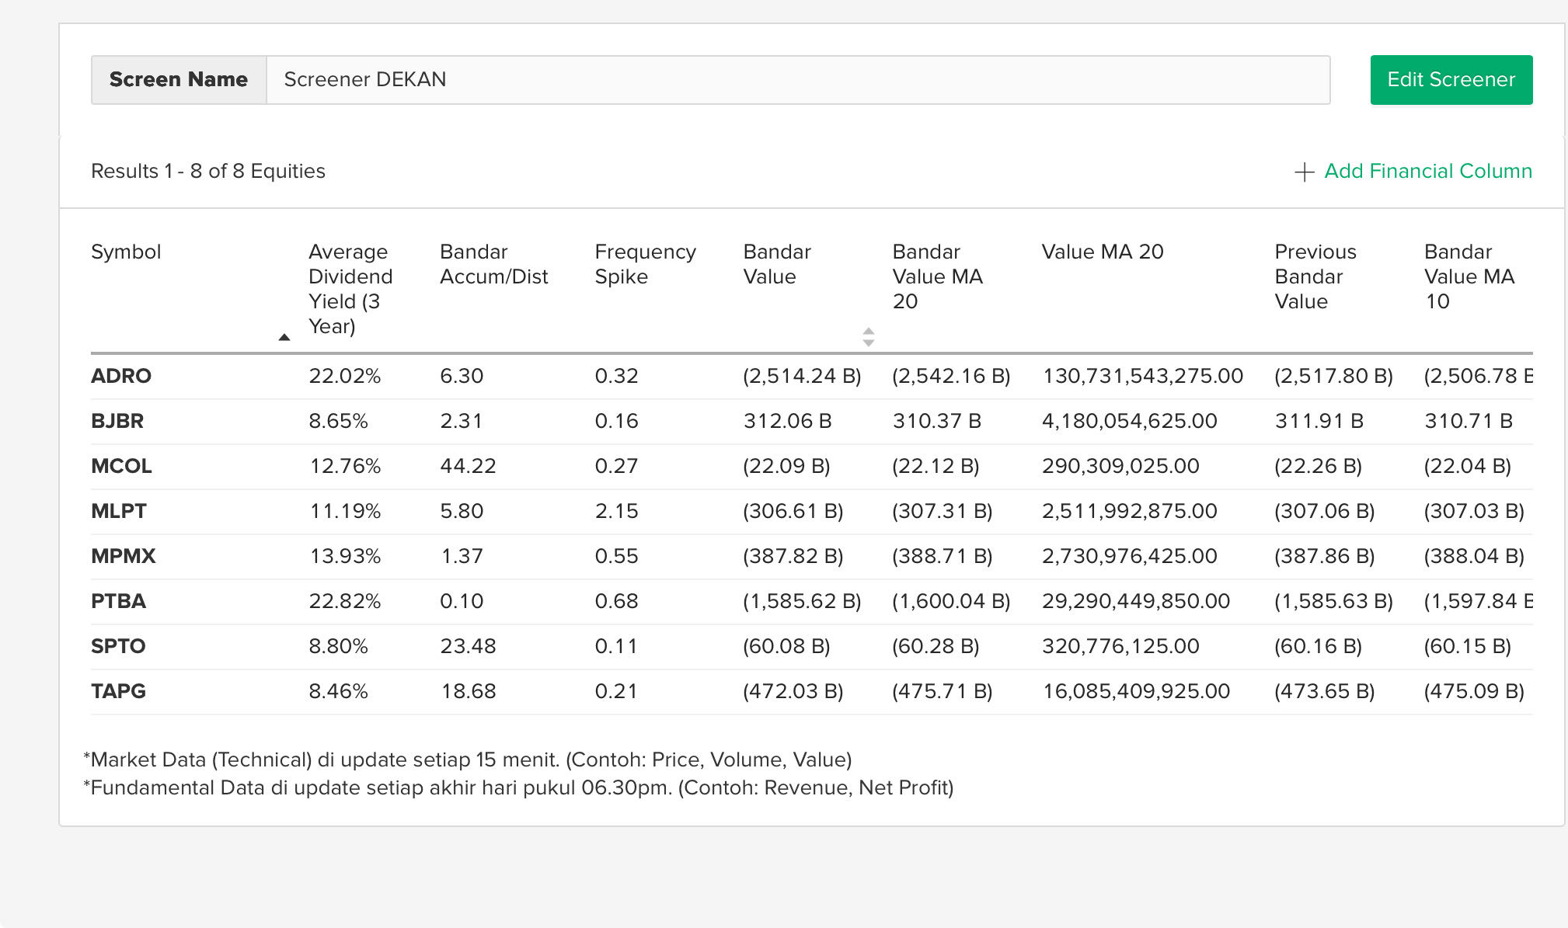Sort by the Frequency Spike column header
The height and width of the screenshot is (928, 1568).
point(644,264)
